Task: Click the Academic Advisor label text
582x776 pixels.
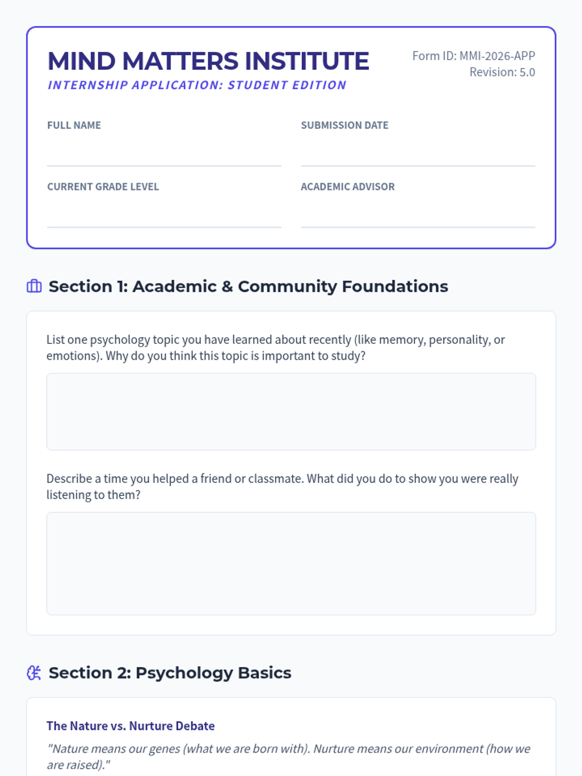Action: 347,187
